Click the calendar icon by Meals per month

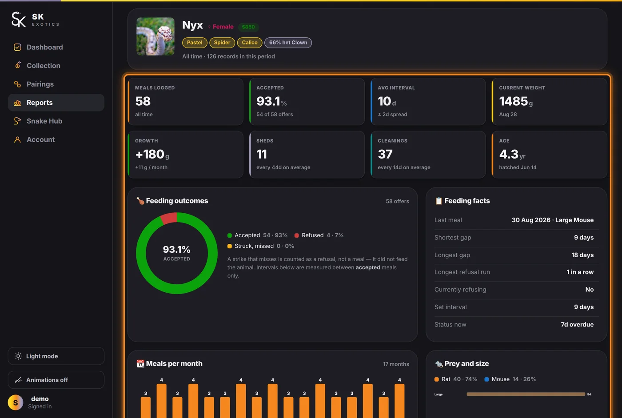pos(140,364)
